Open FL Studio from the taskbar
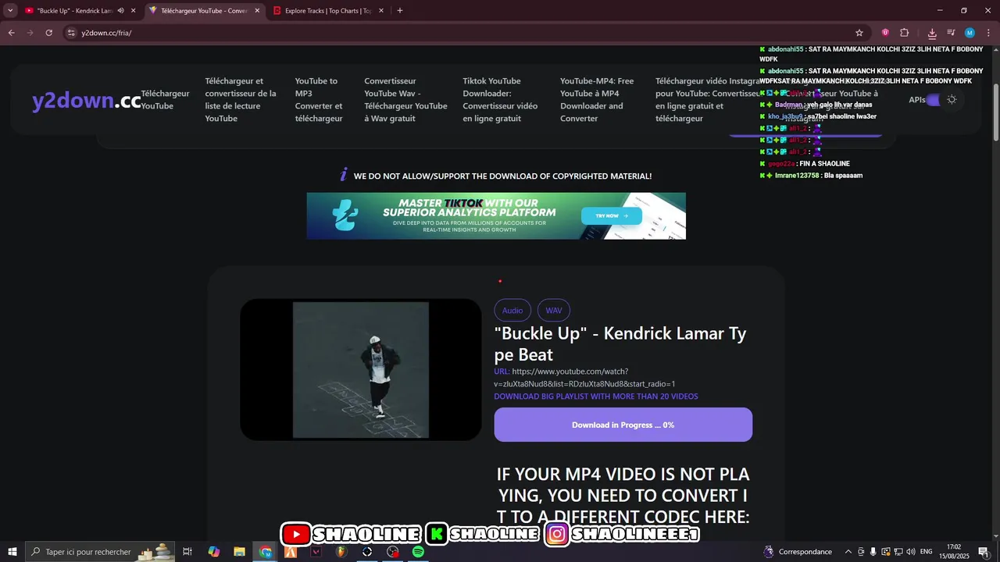The image size is (1000, 562). [341, 552]
